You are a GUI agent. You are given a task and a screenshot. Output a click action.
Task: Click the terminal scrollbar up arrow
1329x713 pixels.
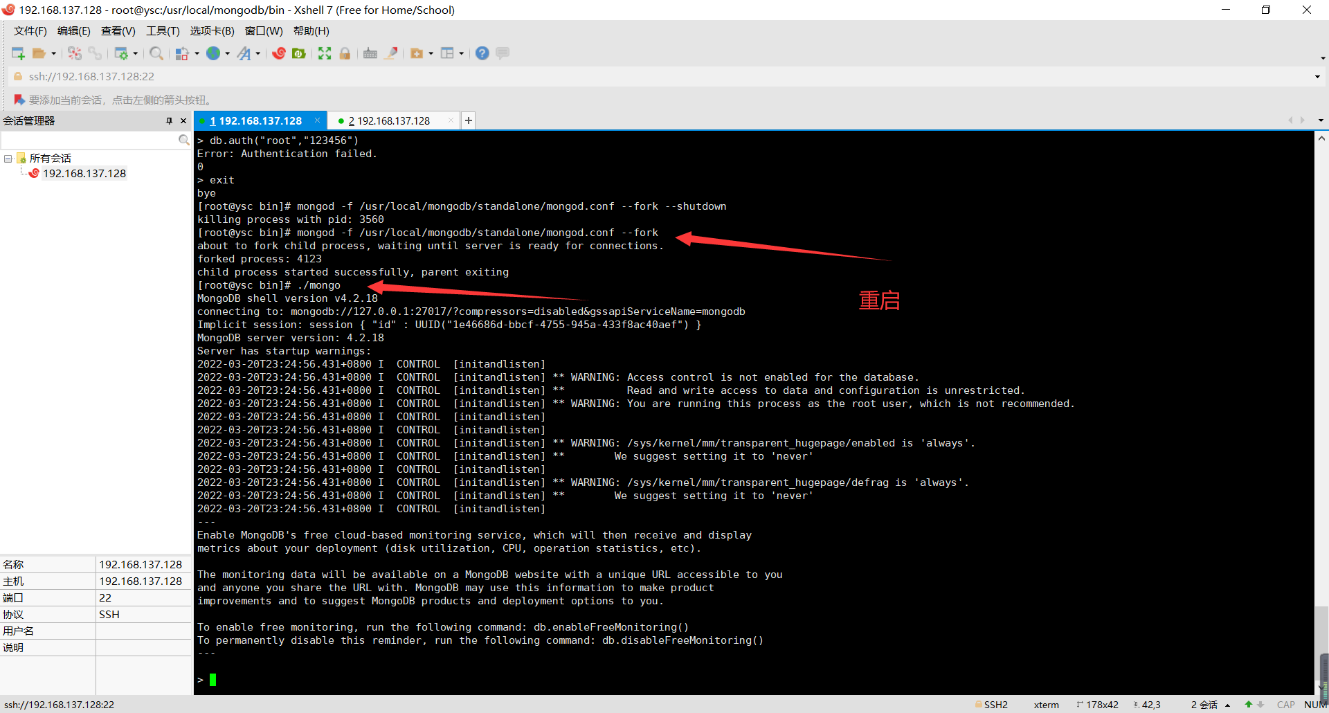coord(1321,138)
